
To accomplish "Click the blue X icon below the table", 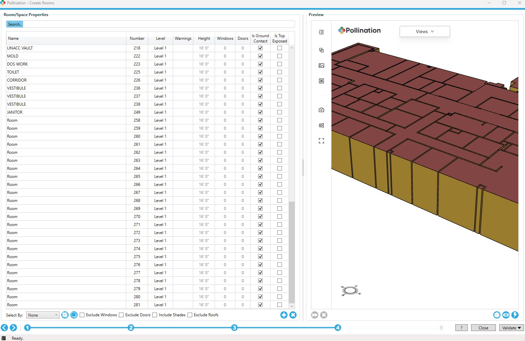I will tap(293, 315).
